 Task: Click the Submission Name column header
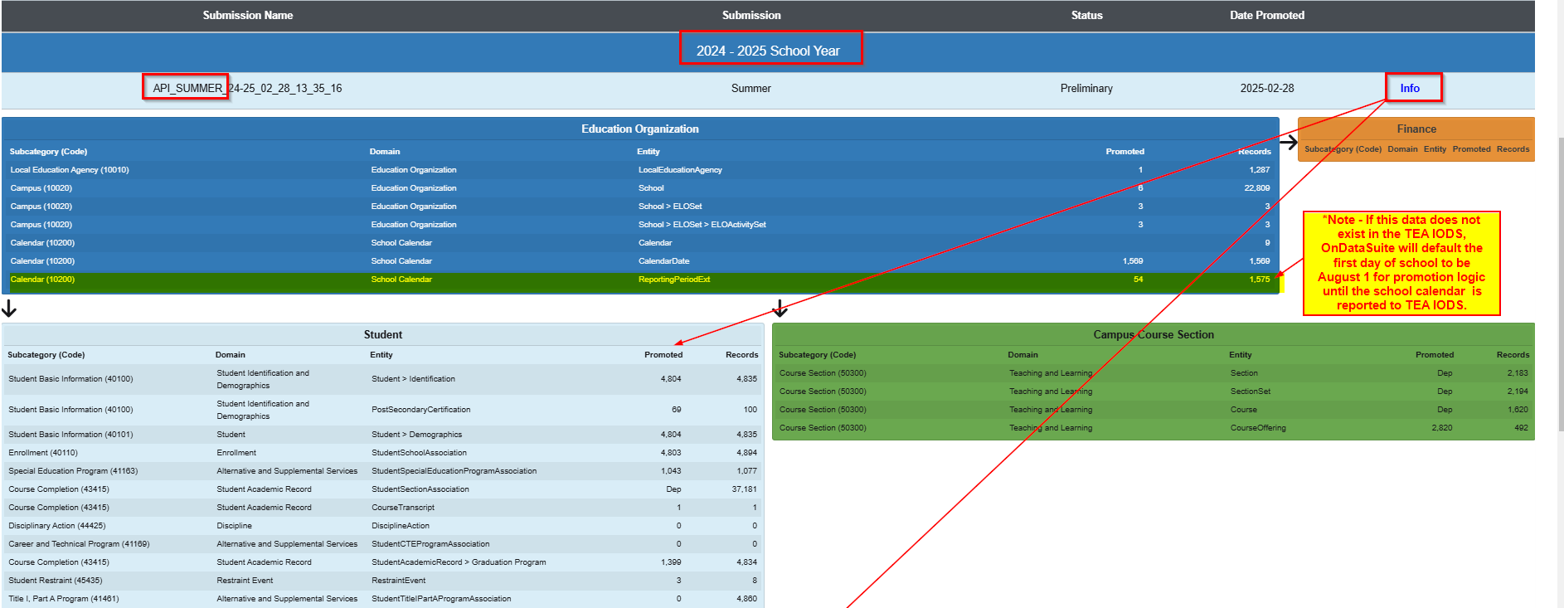247,15
